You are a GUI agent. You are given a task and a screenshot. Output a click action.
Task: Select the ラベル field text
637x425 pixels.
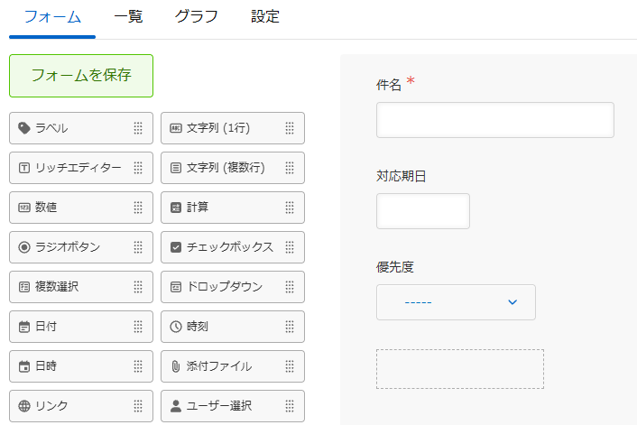click(51, 128)
